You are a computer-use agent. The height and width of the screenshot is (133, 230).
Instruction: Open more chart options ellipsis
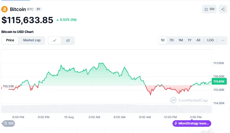[x=222, y=40]
